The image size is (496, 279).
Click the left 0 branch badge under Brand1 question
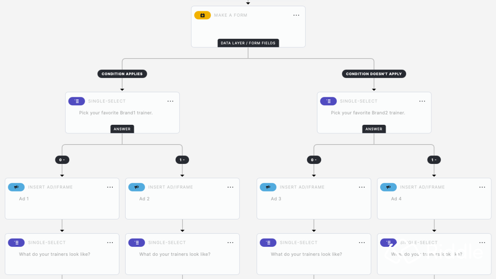[x=62, y=159]
